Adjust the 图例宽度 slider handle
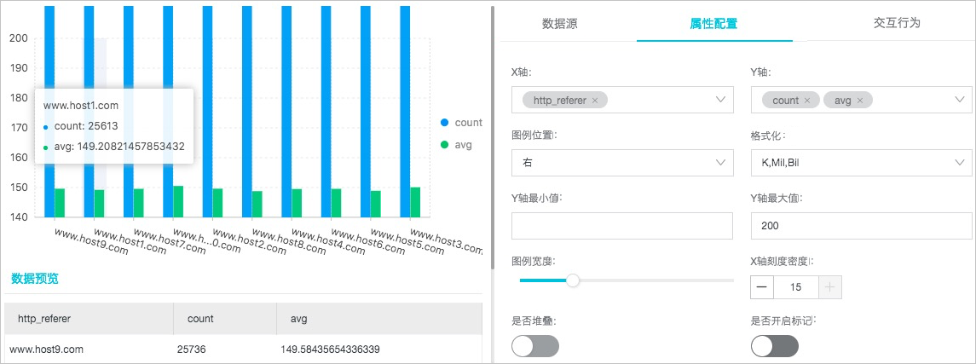 [573, 280]
